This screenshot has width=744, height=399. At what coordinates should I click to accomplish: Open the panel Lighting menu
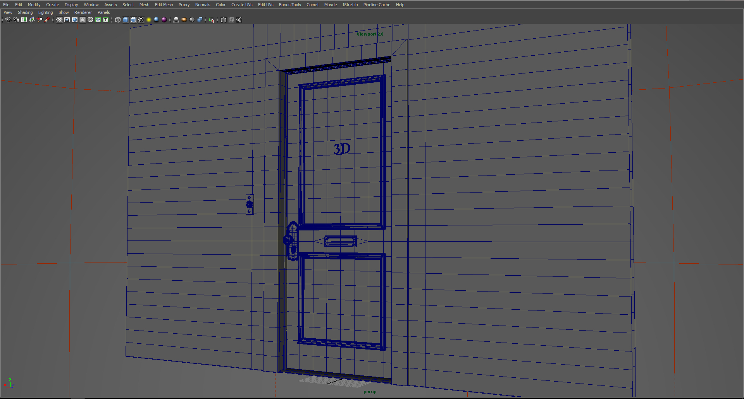click(45, 12)
